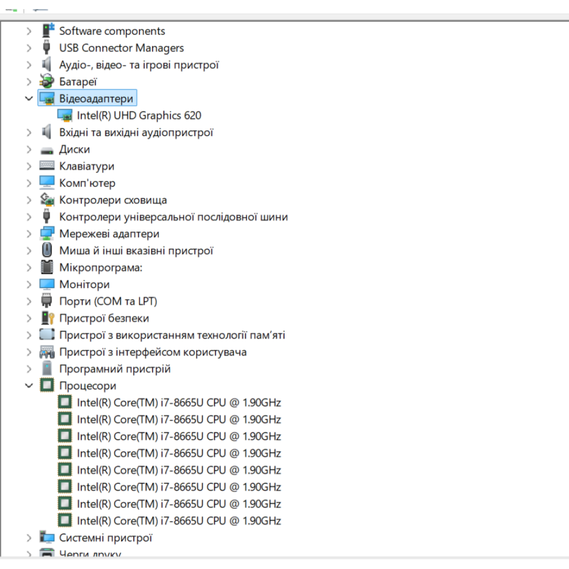Click the USB Connector Managers plug icon
The height and width of the screenshot is (569, 569).
tap(47, 48)
